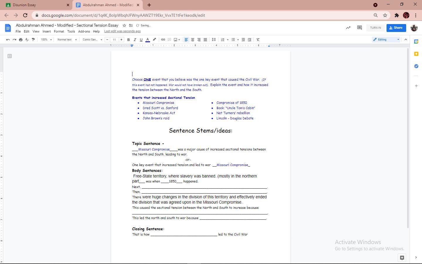Click the Undo icon
This screenshot has height=264, width=422.
coord(8,40)
